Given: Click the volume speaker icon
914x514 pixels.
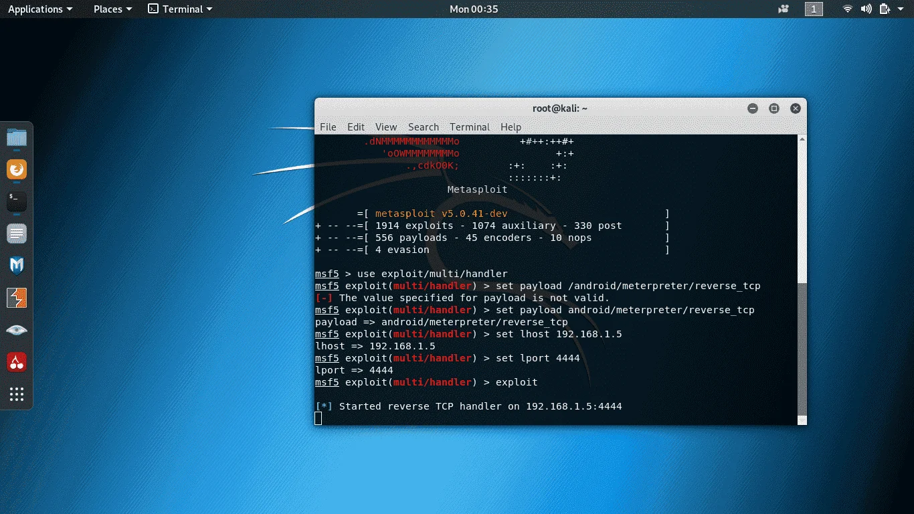Looking at the screenshot, I should [866, 9].
